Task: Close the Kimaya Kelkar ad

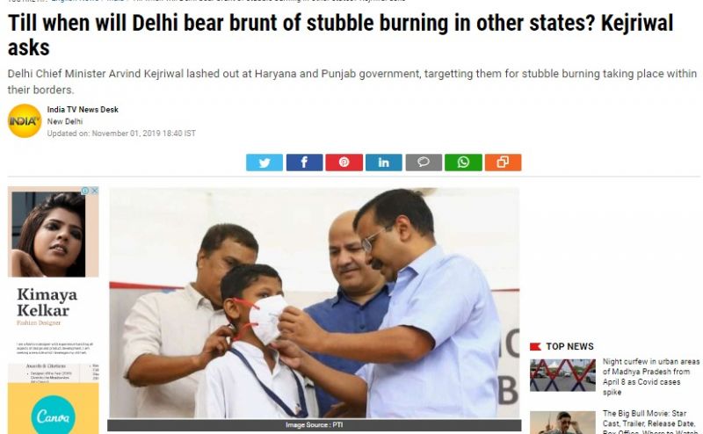Action: coord(95,191)
